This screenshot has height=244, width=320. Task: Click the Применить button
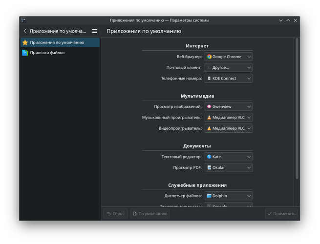[281, 214]
